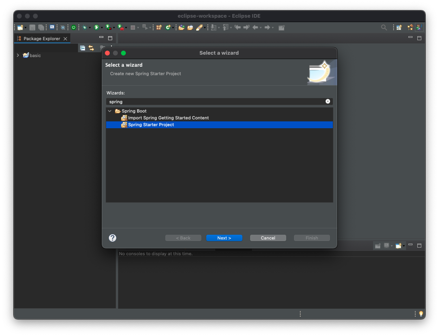This screenshot has height=336, width=439.
Task: Click the Open Console icon
Action: [x=398, y=246]
